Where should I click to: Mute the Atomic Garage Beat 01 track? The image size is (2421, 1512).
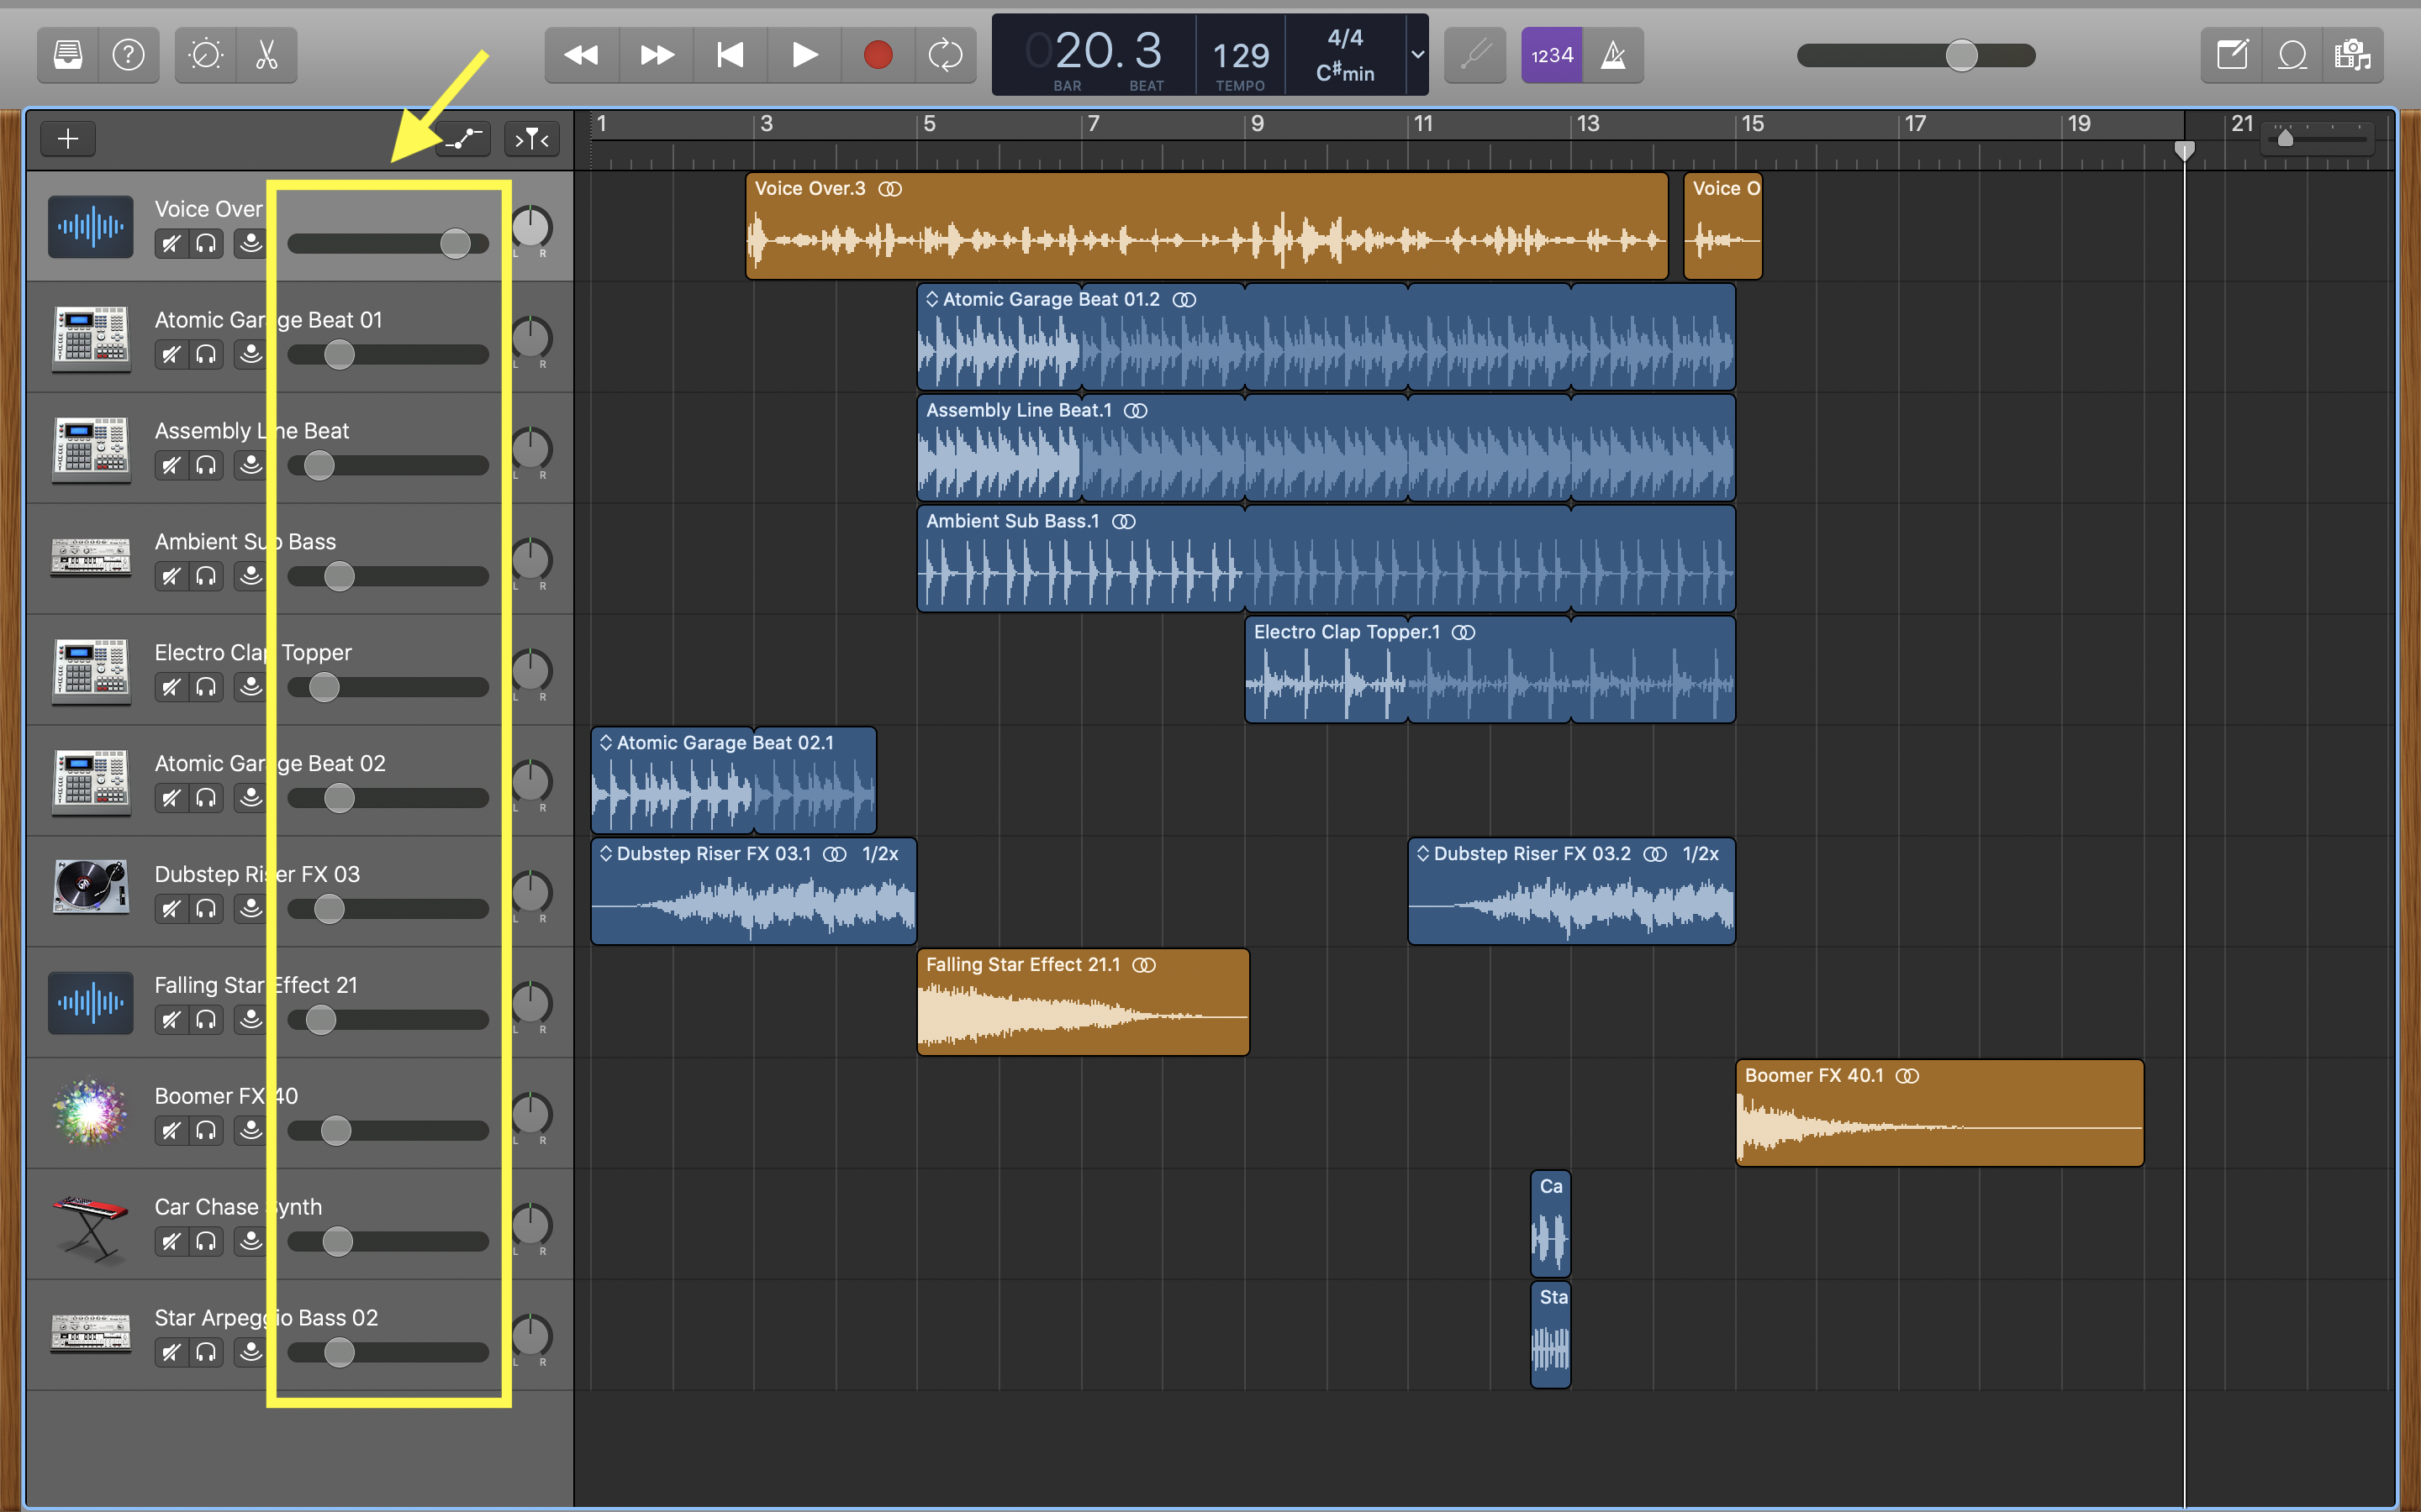click(x=170, y=354)
